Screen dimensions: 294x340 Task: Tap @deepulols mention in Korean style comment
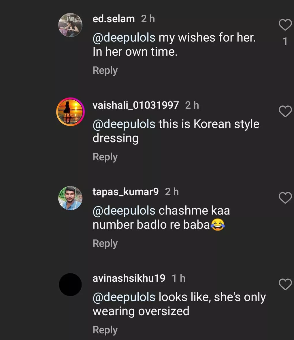point(124,124)
